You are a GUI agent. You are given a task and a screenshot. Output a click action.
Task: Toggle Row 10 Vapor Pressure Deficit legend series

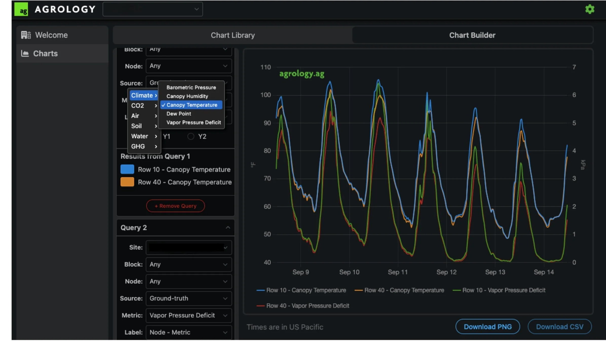pyautogui.click(x=499, y=290)
